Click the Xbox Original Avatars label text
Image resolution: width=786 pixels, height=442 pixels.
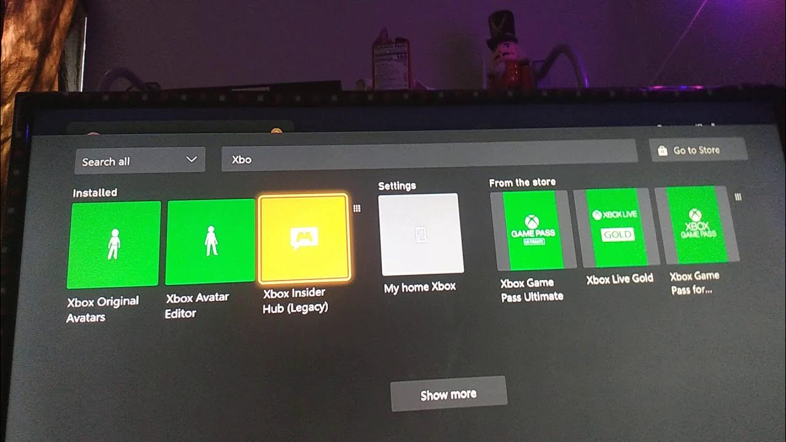coord(102,309)
